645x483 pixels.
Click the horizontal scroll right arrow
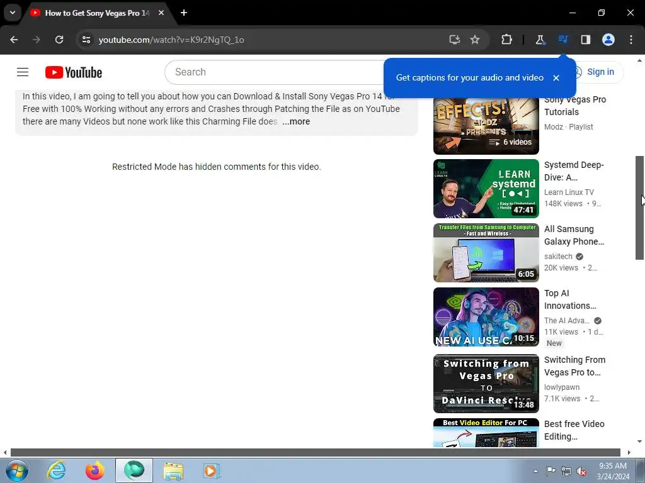point(629,453)
